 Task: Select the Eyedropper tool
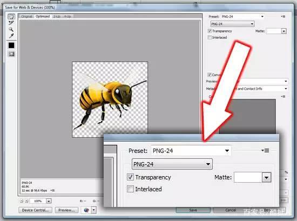click(x=11, y=36)
